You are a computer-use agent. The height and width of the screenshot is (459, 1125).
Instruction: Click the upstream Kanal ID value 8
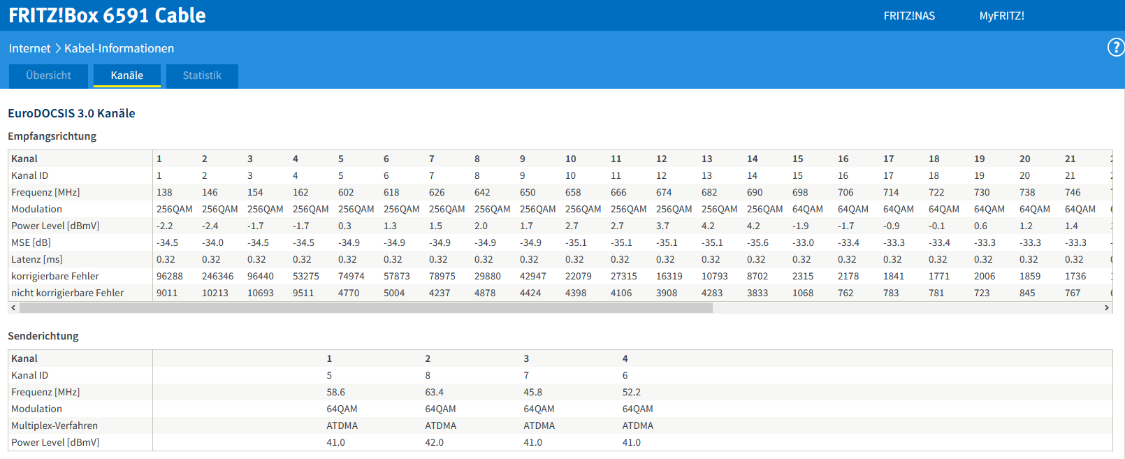coord(428,375)
